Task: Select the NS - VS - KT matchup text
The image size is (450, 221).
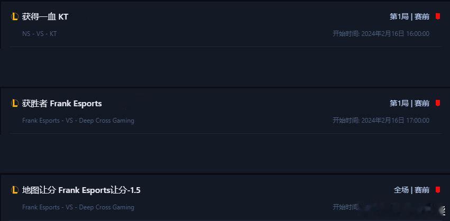Action: pyautogui.click(x=39, y=34)
